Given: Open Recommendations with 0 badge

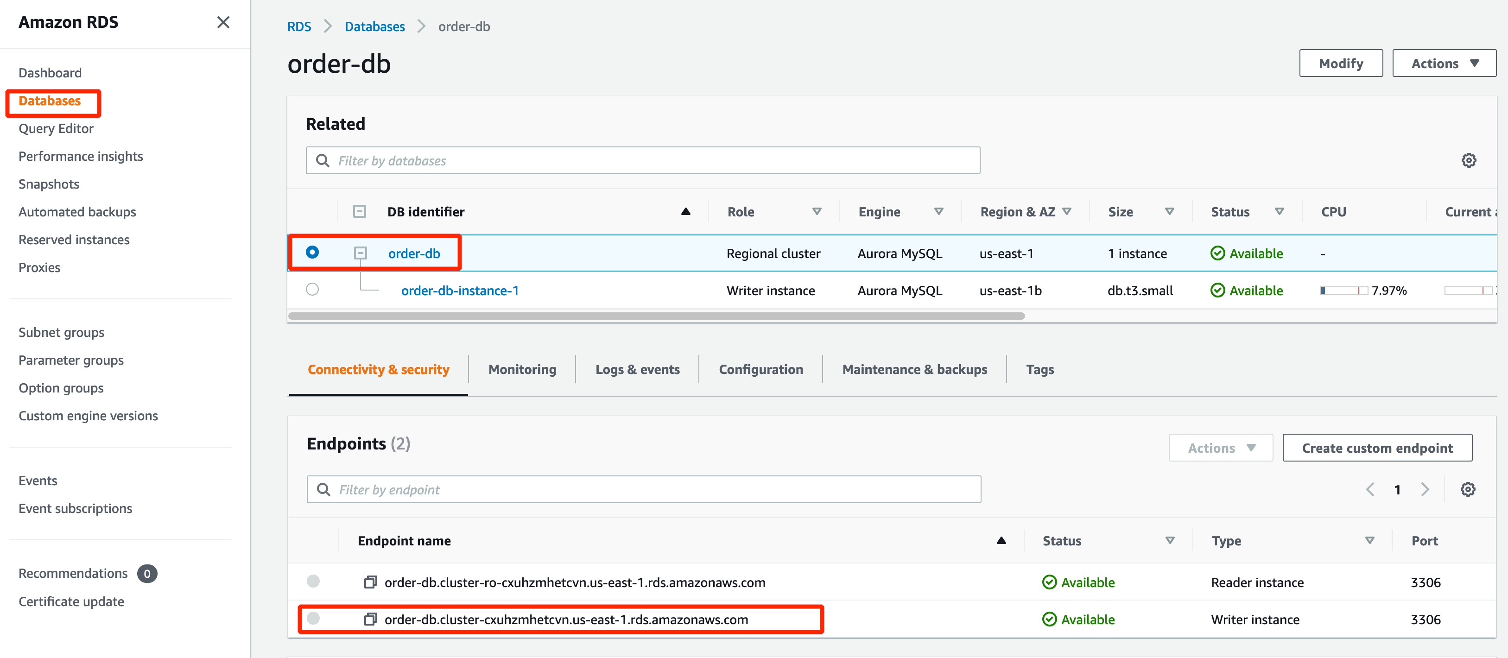Looking at the screenshot, I should (x=87, y=573).
